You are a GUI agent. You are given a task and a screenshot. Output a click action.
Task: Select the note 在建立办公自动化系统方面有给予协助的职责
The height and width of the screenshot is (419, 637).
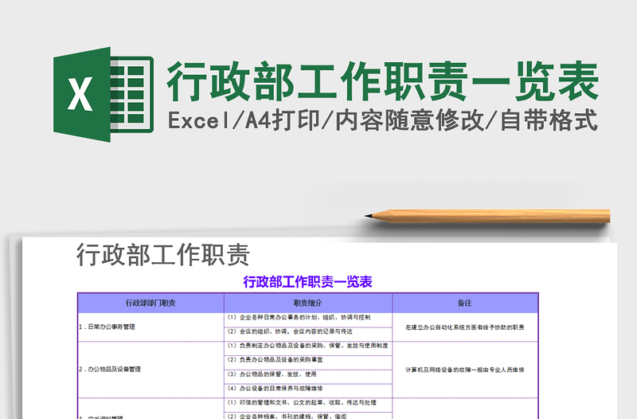tap(465, 327)
